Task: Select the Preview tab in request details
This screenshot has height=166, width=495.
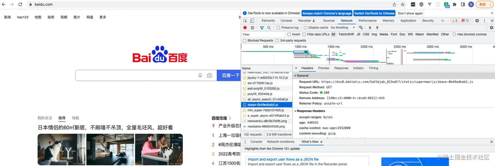Action: [323, 68]
